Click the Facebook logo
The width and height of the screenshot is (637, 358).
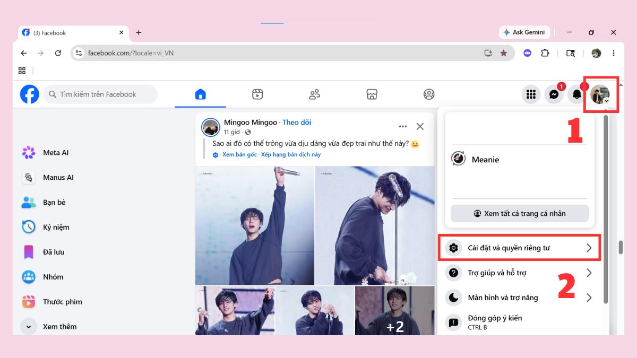click(x=30, y=94)
